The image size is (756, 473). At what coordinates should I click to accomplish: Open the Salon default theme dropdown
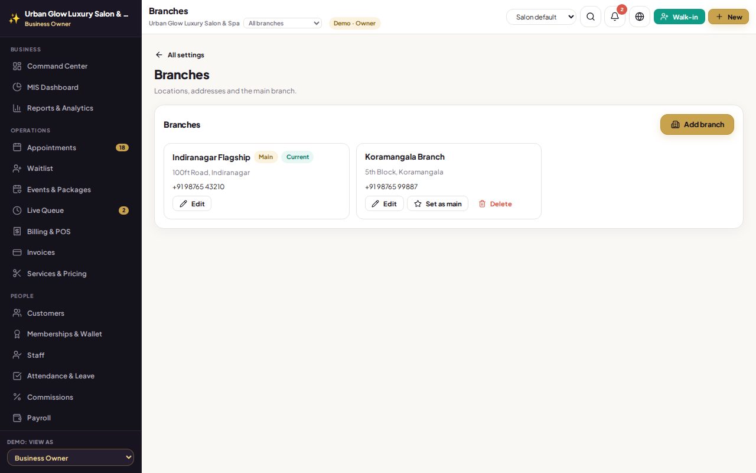pyautogui.click(x=542, y=17)
